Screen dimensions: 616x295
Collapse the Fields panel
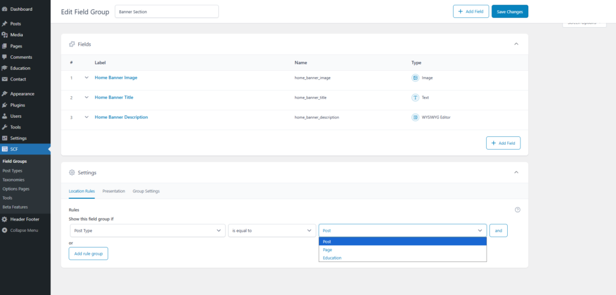pyautogui.click(x=516, y=44)
